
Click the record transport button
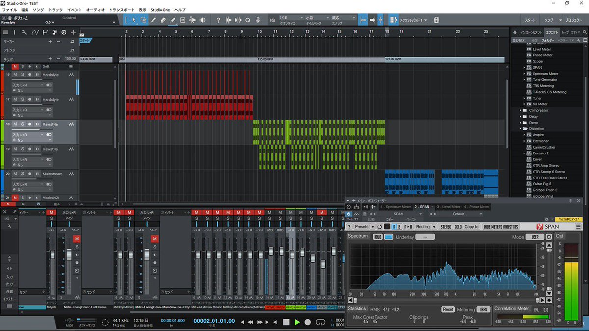pyautogui.click(x=308, y=322)
